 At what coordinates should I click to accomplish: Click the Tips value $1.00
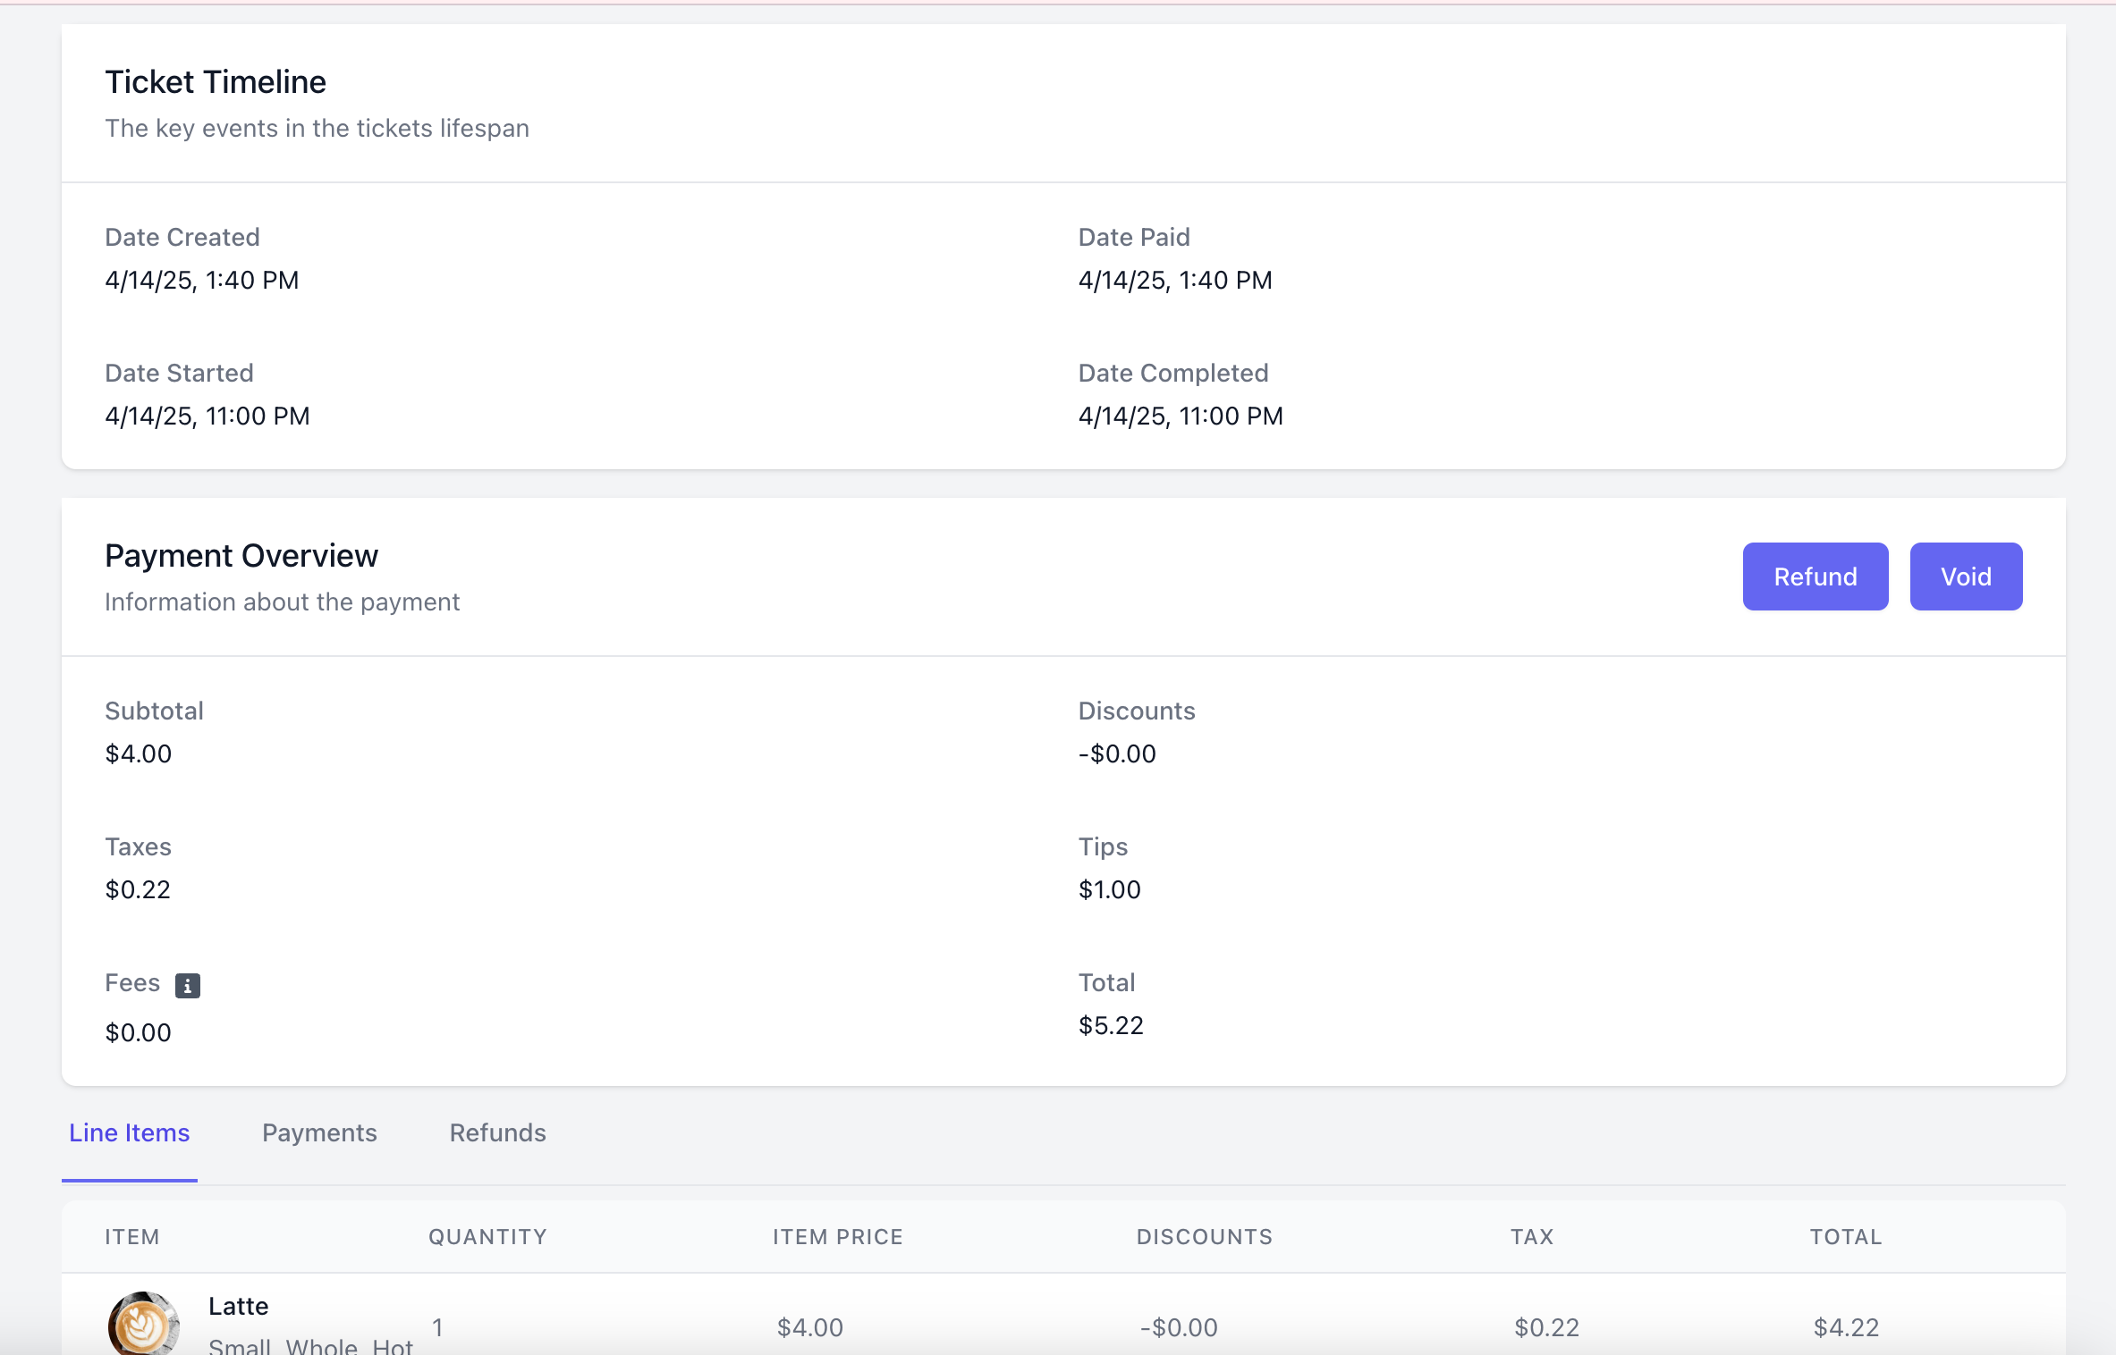coord(1109,889)
